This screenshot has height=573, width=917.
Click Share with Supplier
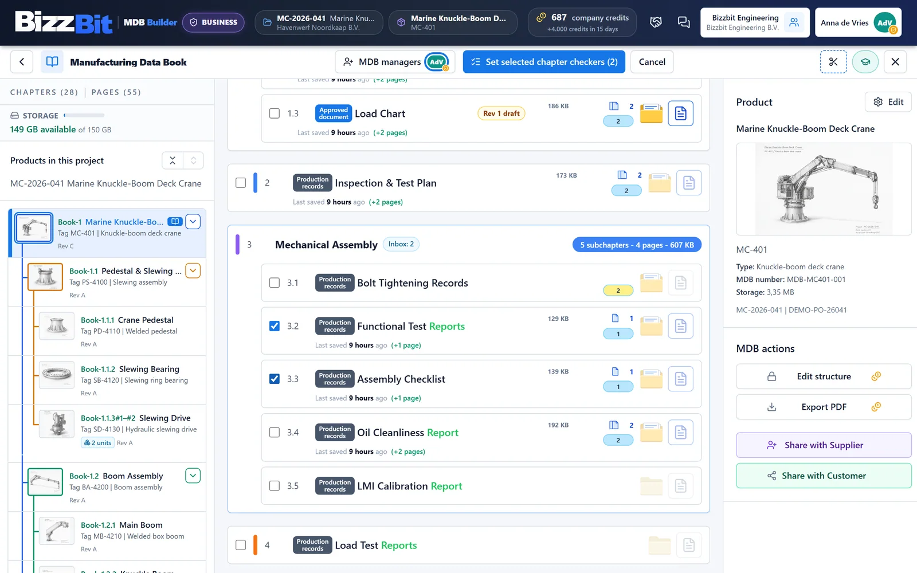click(x=824, y=445)
